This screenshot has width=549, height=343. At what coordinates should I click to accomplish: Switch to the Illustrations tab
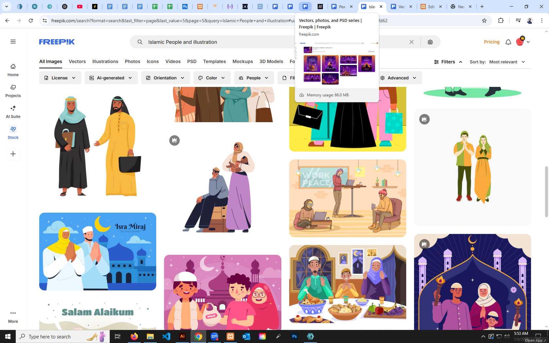pos(105,61)
